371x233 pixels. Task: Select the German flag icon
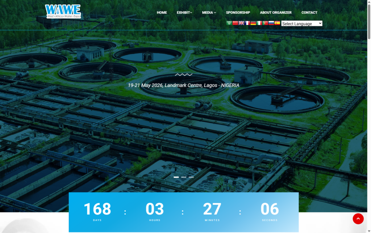point(253,23)
